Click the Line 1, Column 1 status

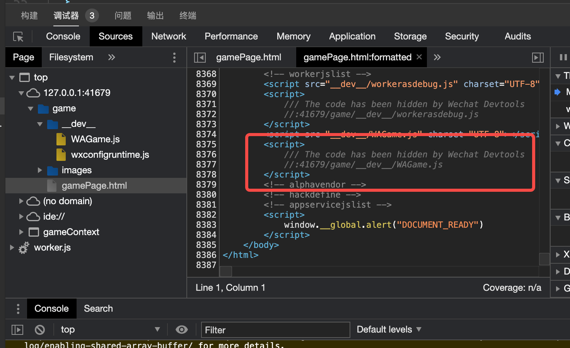230,288
